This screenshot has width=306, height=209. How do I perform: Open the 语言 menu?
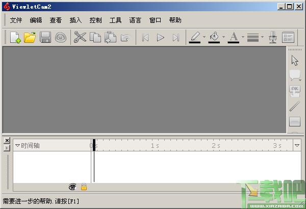[135, 20]
